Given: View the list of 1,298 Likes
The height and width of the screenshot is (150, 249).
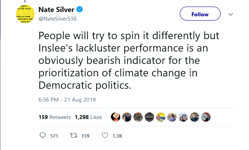Looking at the screenshot, I should [x=88, y=117].
